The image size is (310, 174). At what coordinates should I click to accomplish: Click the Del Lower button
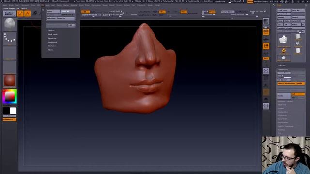click(284, 80)
